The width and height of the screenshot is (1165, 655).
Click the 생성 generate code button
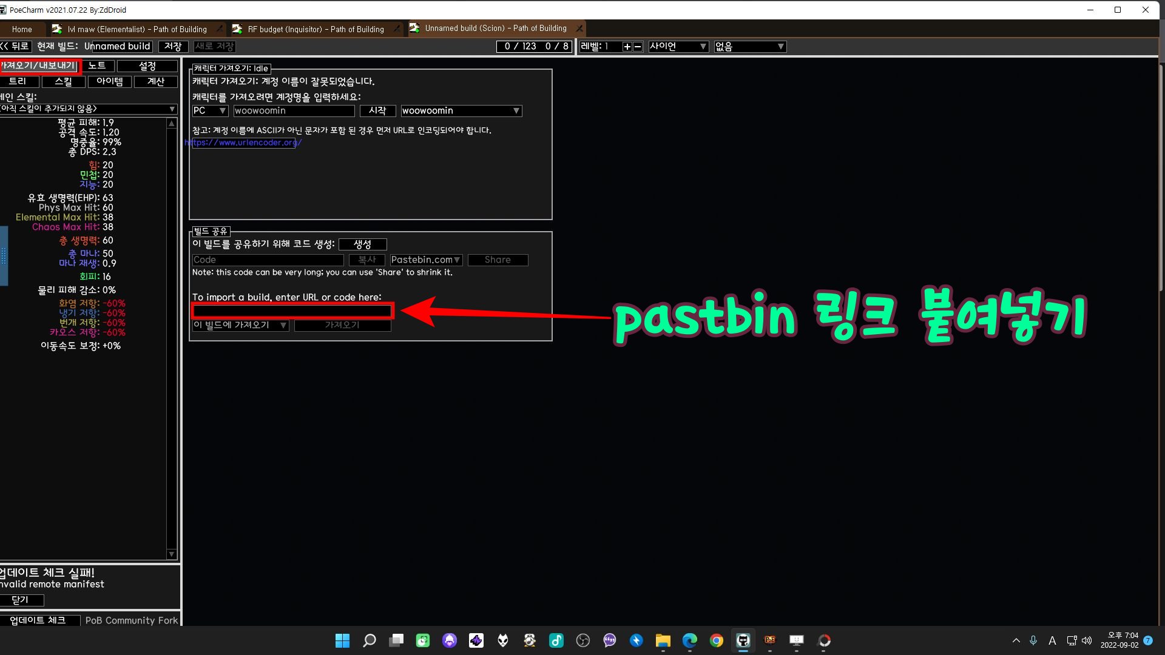coord(362,244)
